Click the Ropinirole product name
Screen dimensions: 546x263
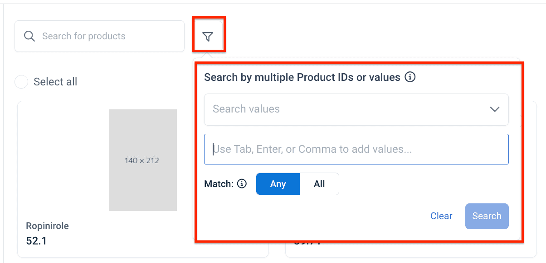[x=47, y=226]
